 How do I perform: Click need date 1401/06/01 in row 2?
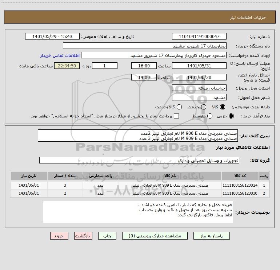29,193
